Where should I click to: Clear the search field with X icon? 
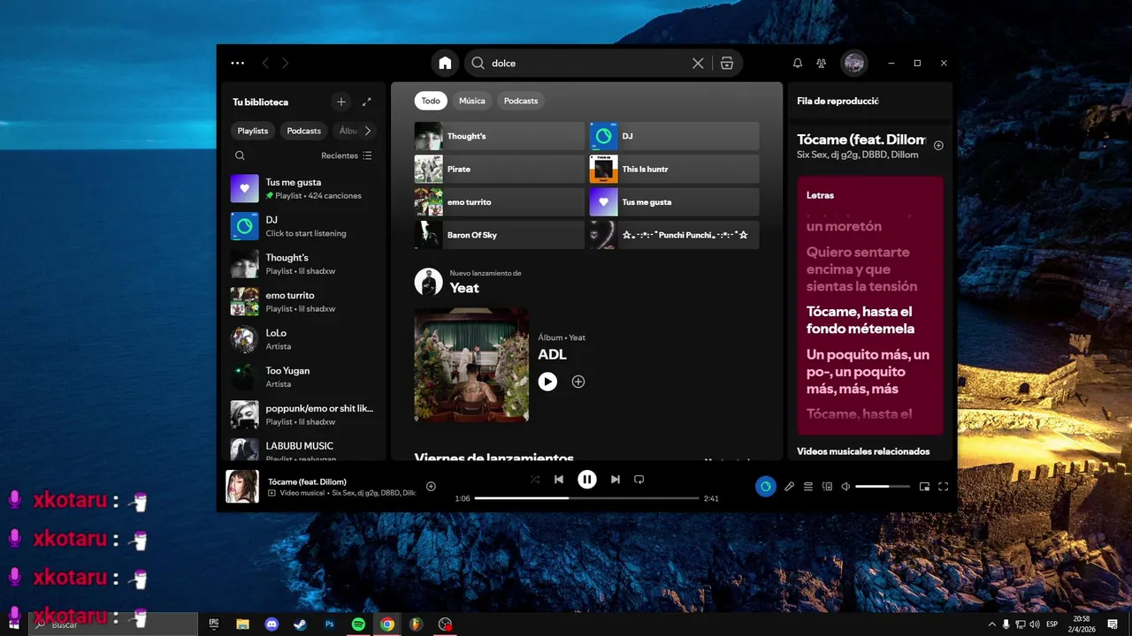[x=698, y=63]
